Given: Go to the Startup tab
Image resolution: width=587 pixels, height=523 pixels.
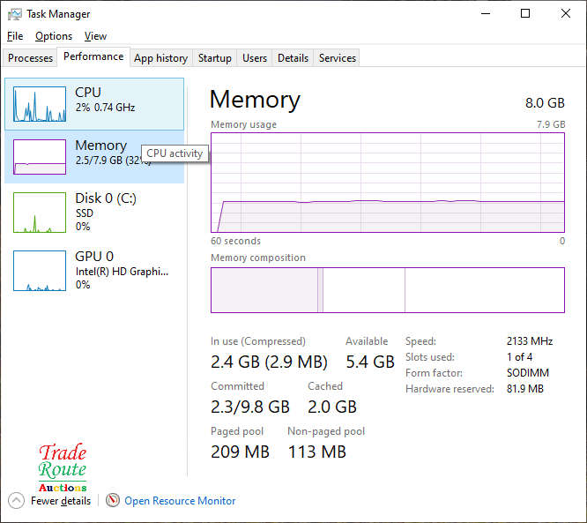Looking at the screenshot, I should [x=214, y=58].
